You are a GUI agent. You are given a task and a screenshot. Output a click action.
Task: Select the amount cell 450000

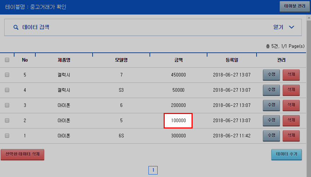(178, 75)
